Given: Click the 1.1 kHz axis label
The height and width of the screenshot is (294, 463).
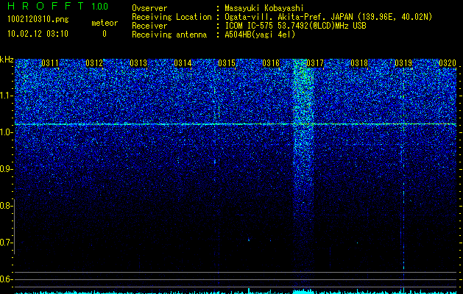Looking at the screenshot, I should tap(7, 96).
